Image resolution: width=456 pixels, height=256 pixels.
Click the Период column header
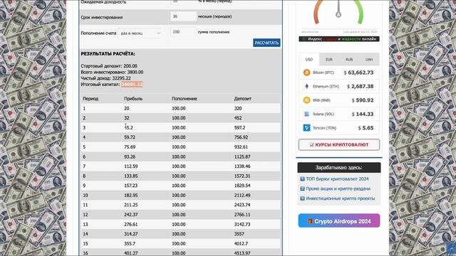pyautogui.click(x=90, y=99)
